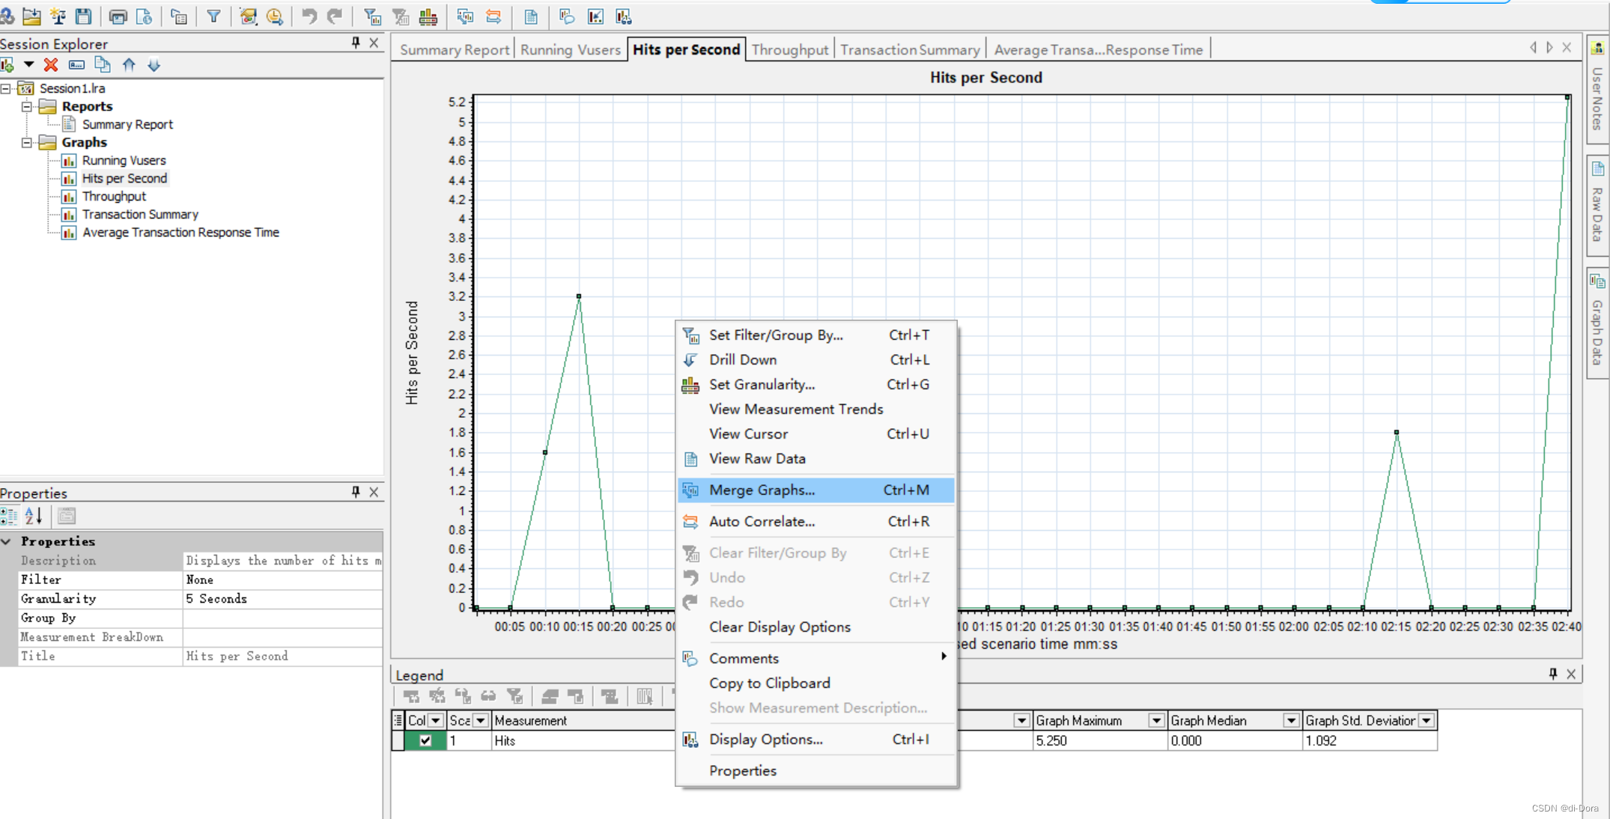The width and height of the screenshot is (1610, 819).
Task: Move item down with blue arrow
Action: (x=154, y=65)
